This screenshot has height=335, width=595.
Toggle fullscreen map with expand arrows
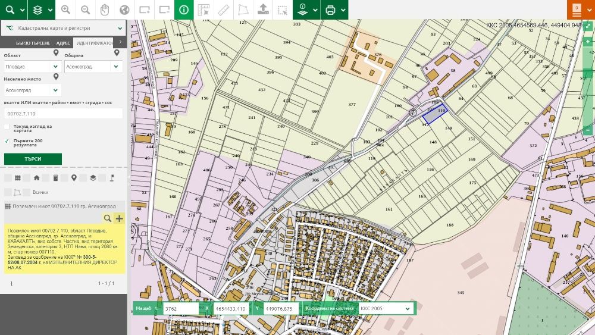pos(588,26)
